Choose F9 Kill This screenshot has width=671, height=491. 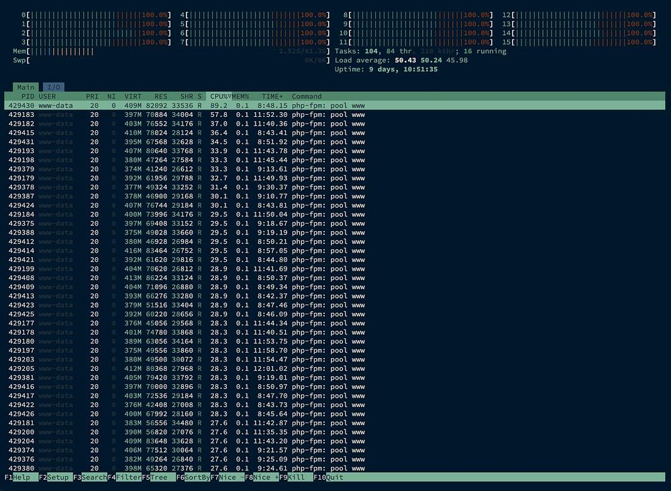296,478
